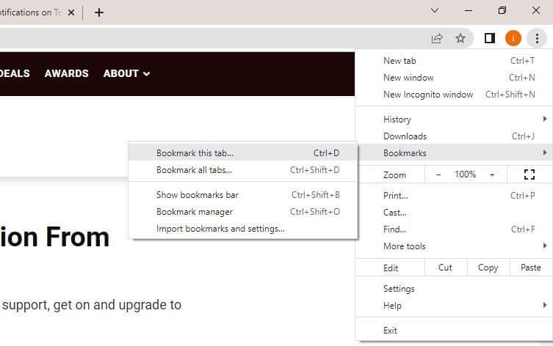Image resolution: width=553 pixels, height=346 pixels.
Task: Toggle fullscreen mode icon in Zoom row
Action: coord(529,174)
